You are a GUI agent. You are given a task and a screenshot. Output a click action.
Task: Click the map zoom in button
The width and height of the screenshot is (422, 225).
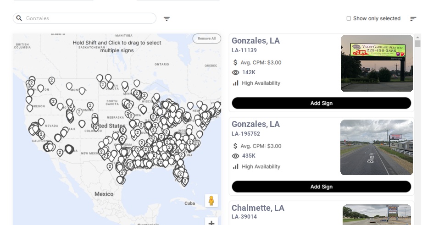pos(211,223)
